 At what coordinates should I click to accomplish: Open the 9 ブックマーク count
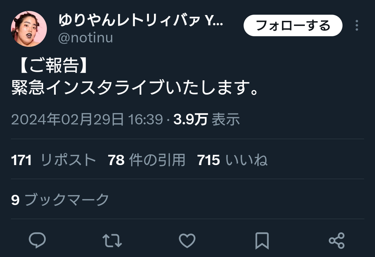pyautogui.click(x=60, y=200)
